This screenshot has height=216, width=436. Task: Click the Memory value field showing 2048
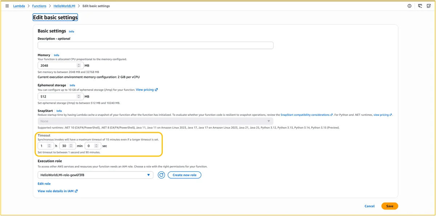61,66
